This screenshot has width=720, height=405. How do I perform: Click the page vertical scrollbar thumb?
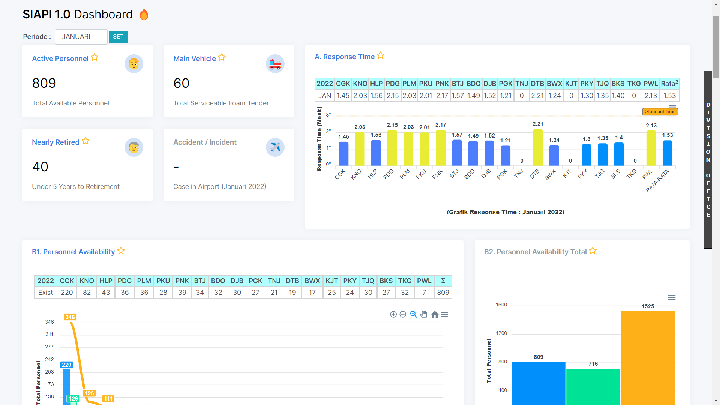716,47
